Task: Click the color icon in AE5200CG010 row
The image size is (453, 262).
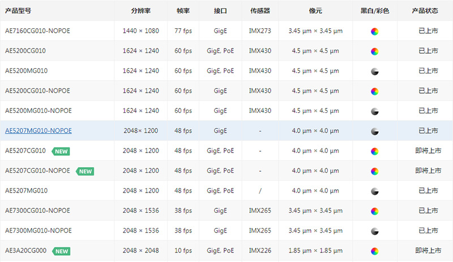Action: (375, 51)
